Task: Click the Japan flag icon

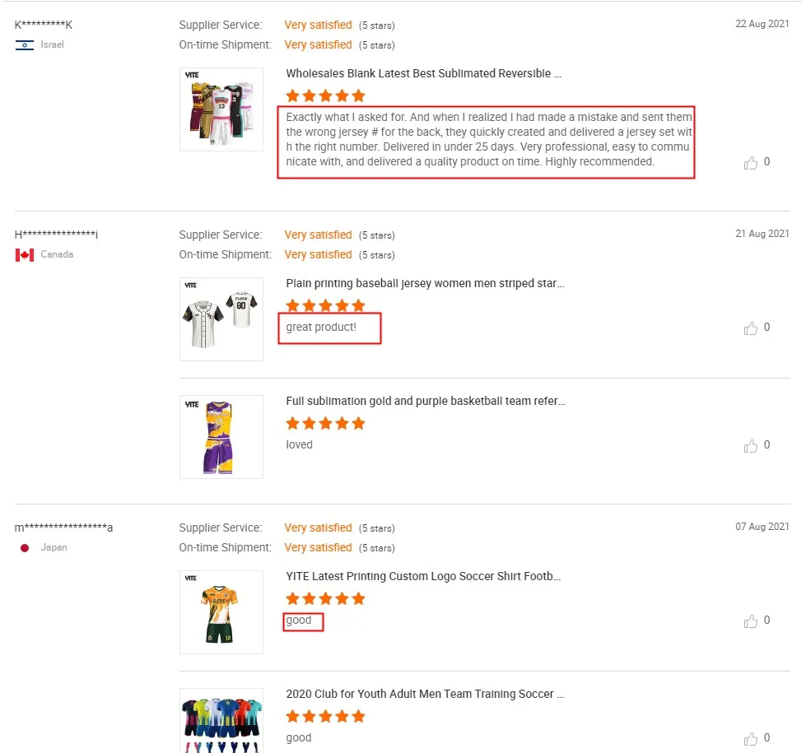Action: [25, 548]
